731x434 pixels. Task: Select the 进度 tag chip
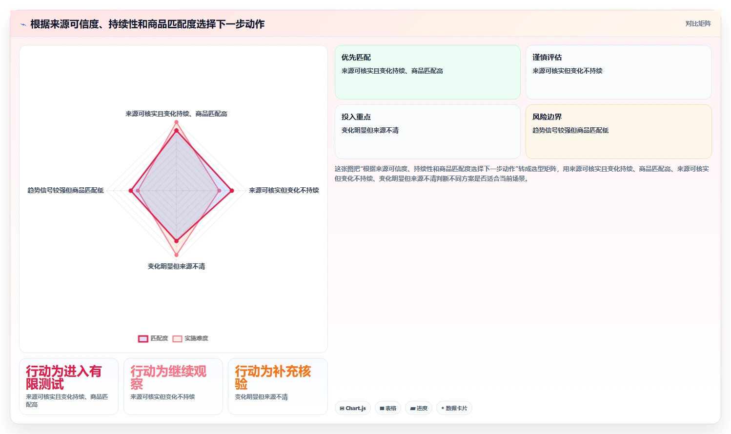click(x=419, y=408)
